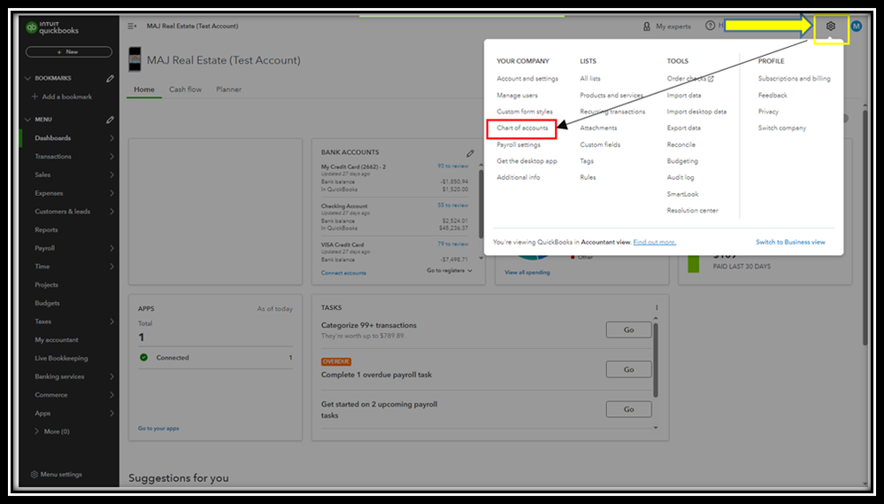Switch to the Planner tab
Image resolution: width=884 pixels, height=504 pixels.
[x=229, y=89]
